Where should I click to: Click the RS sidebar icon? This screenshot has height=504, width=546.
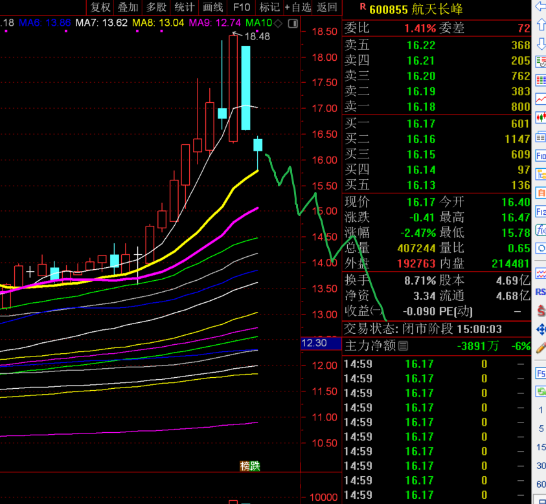click(541, 292)
